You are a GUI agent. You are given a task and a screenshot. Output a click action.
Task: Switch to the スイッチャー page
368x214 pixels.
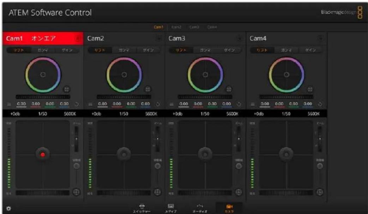tap(142, 208)
